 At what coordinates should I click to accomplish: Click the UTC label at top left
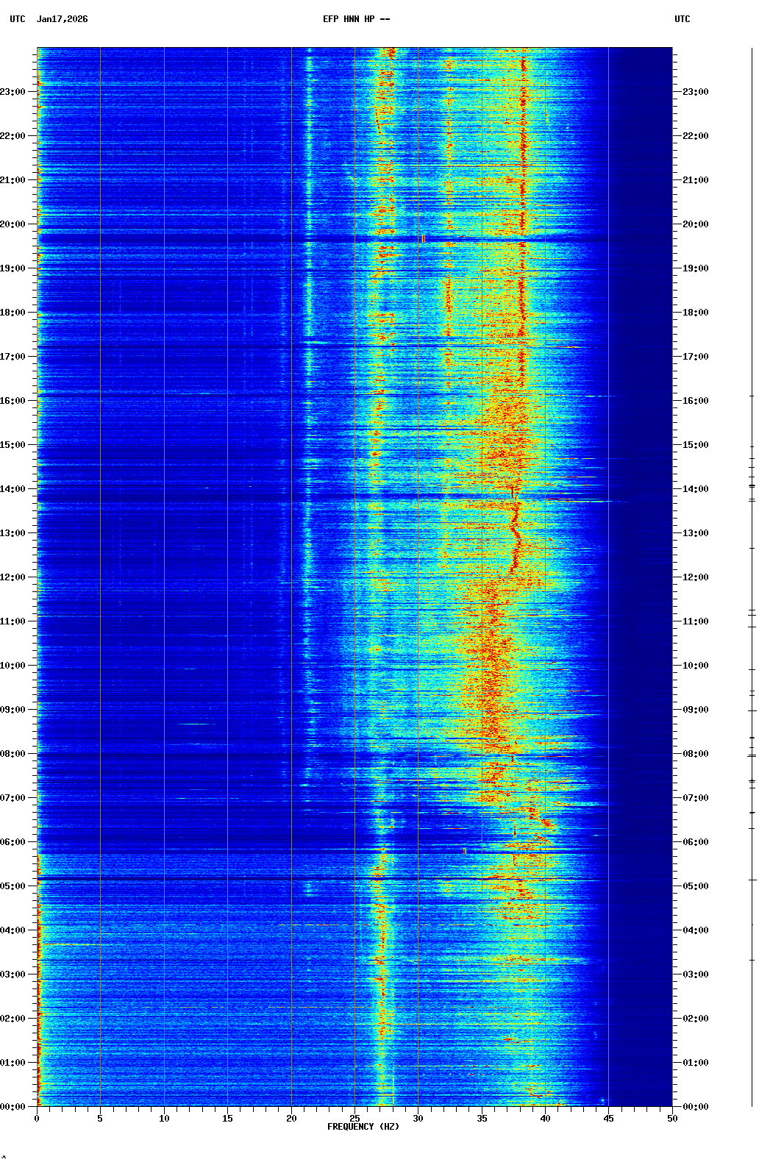click(x=17, y=19)
